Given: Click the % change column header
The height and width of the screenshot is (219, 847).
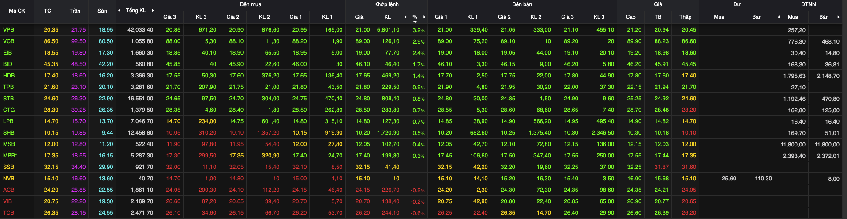Looking at the screenshot, I should coord(415,17).
